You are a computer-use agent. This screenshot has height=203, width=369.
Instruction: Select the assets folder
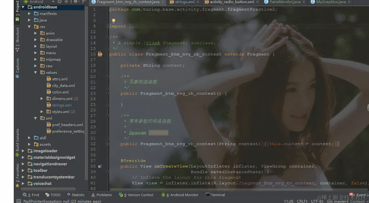(x=42, y=144)
